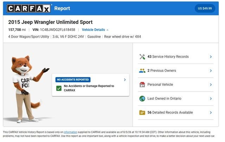Expand the 2 Previous Owners chevron

point(211,71)
